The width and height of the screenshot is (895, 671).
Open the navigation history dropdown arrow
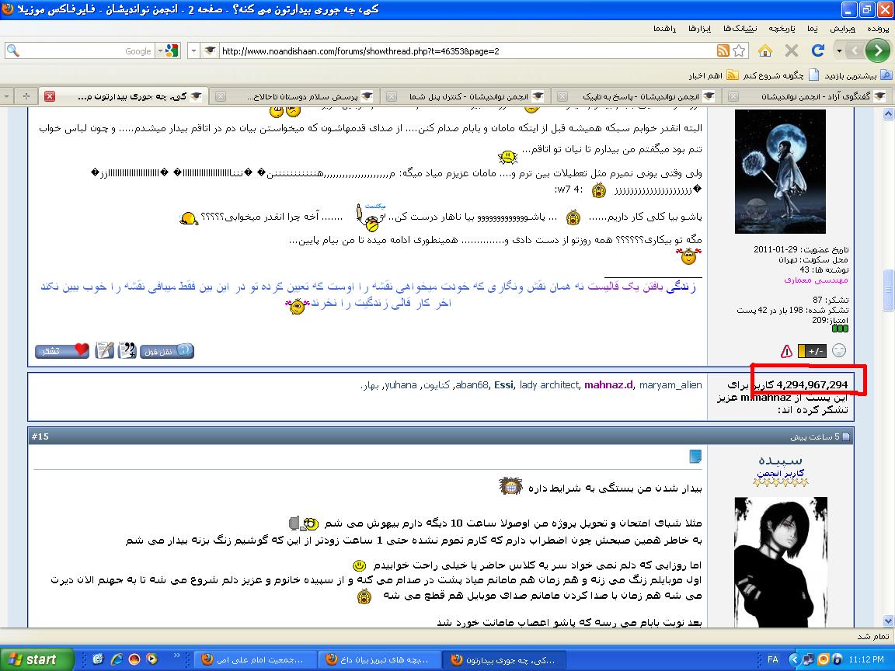point(839,50)
